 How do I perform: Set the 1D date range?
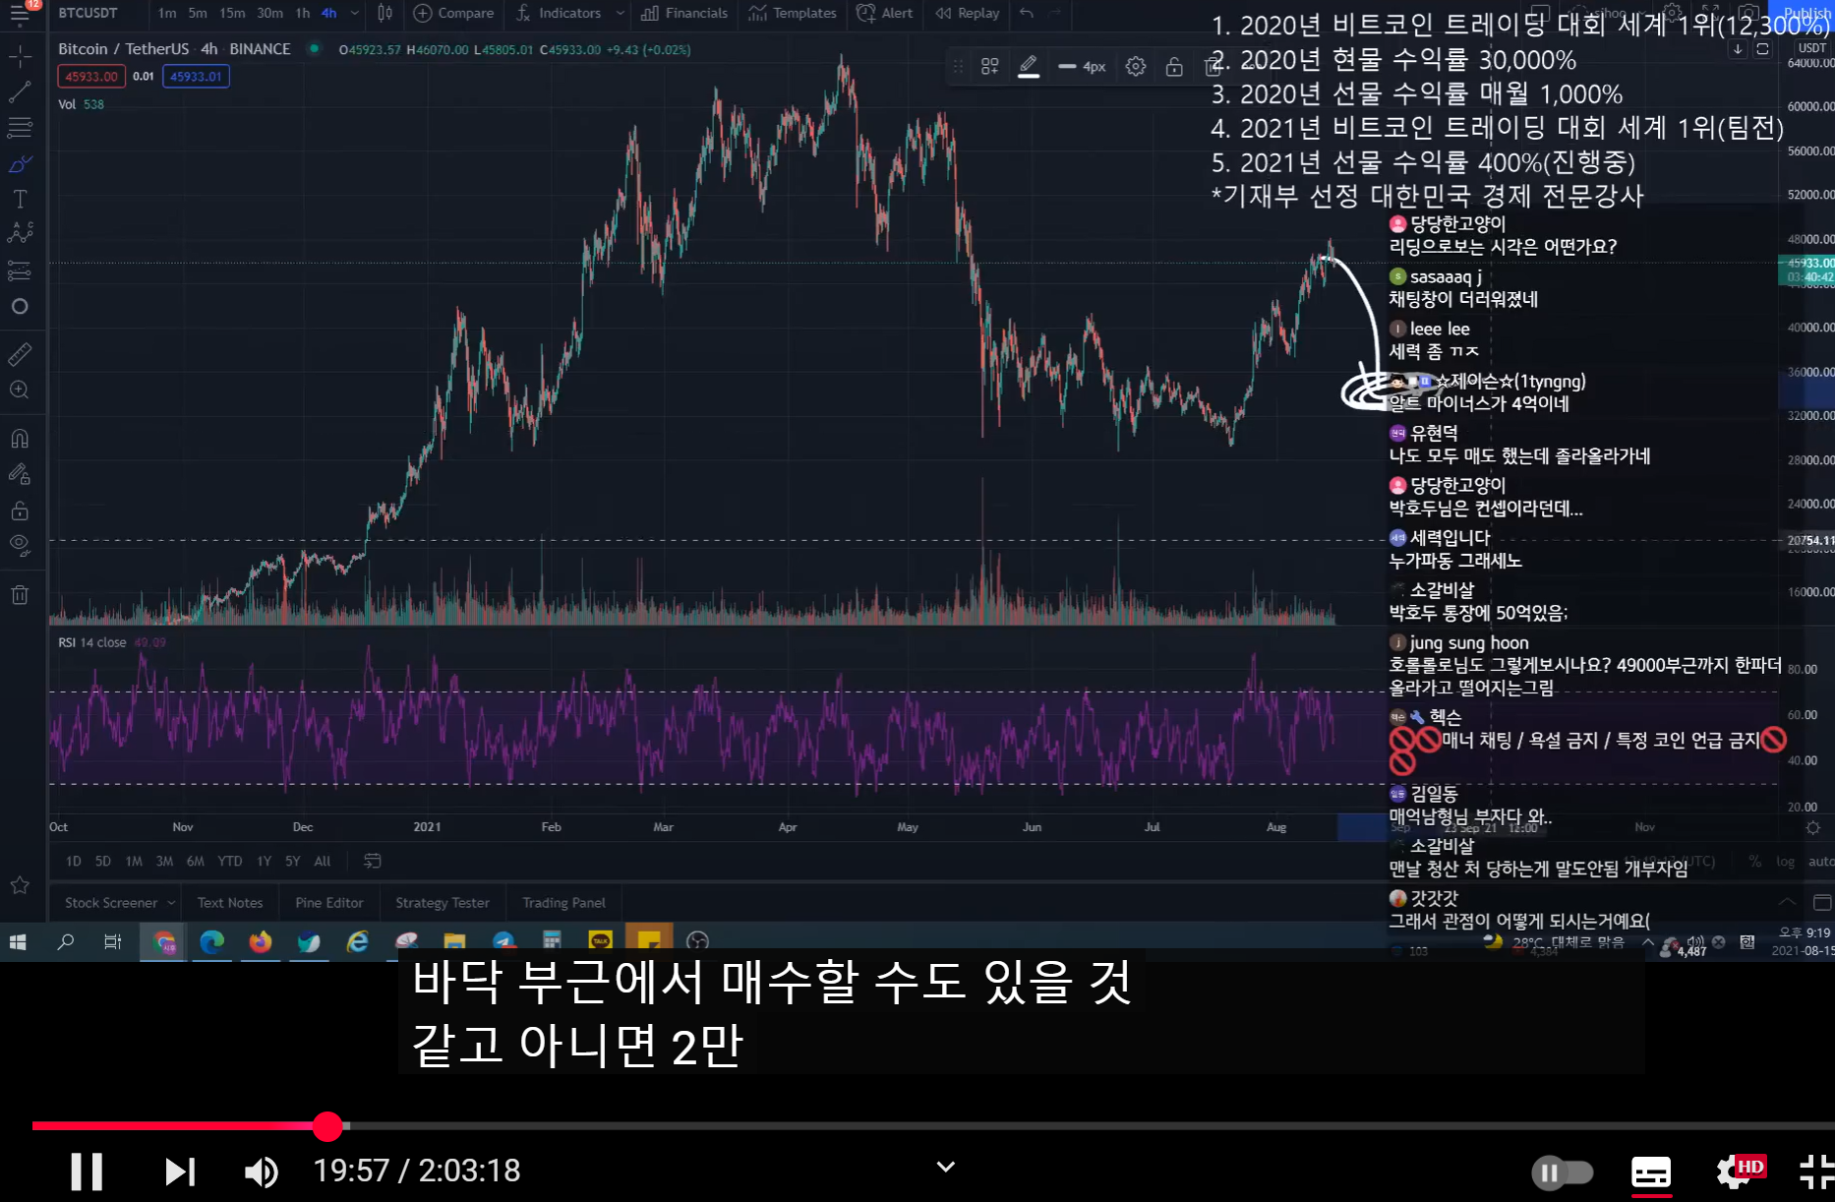click(x=74, y=861)
